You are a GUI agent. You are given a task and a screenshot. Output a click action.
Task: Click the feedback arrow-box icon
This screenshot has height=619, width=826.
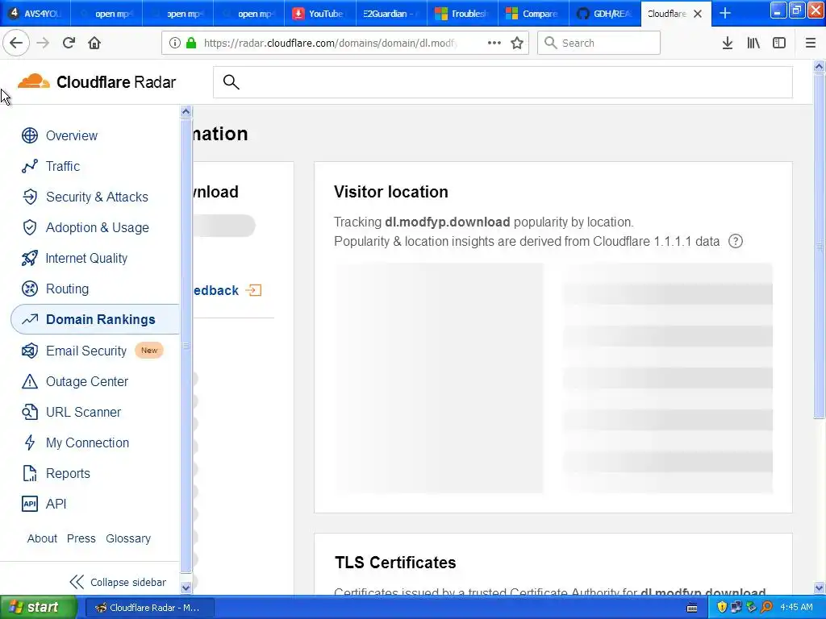point(253,290)
